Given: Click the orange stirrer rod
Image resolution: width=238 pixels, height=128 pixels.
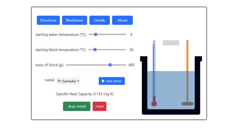Looking at the screenshot, I should 187,56.
